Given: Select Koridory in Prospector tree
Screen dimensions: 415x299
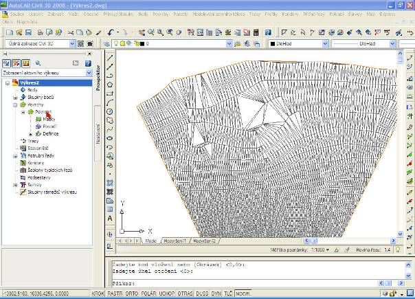Looking at the screenshot, I should [36, 163].
